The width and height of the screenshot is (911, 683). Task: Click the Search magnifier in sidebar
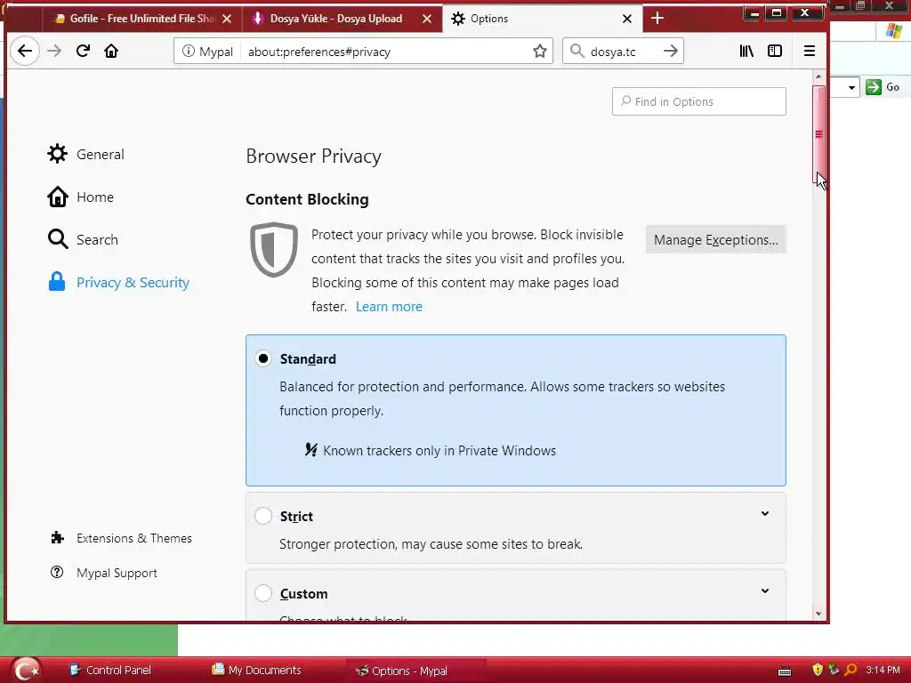[58, 239]
